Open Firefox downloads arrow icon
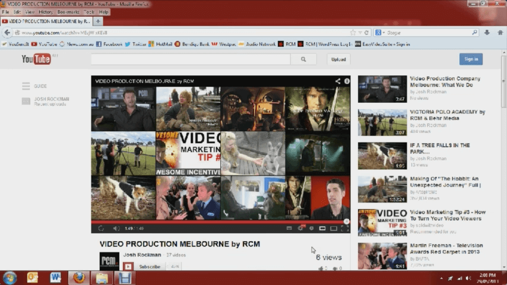 coord(487,33)
